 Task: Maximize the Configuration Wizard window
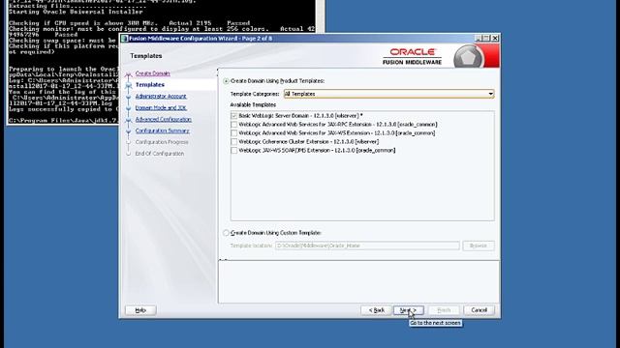pos(486,39)
